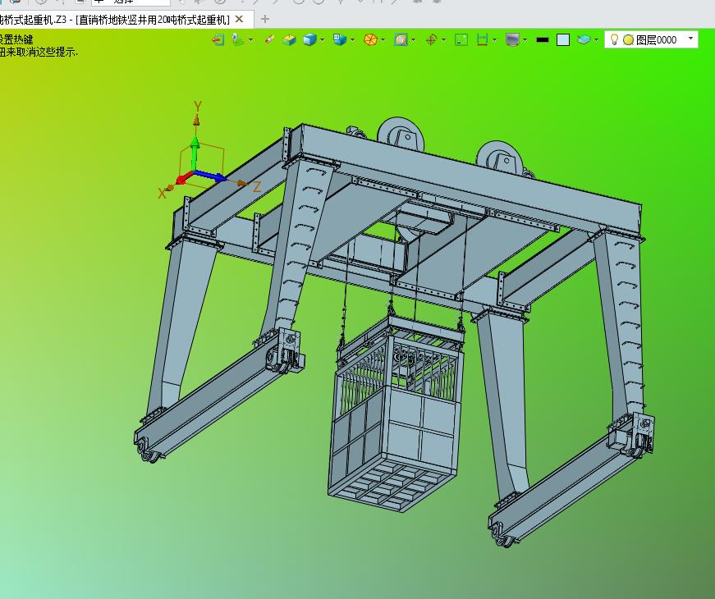Expand the blue cube display mode arrow
The image size is (715, 599).
click(x=323, y=39)
